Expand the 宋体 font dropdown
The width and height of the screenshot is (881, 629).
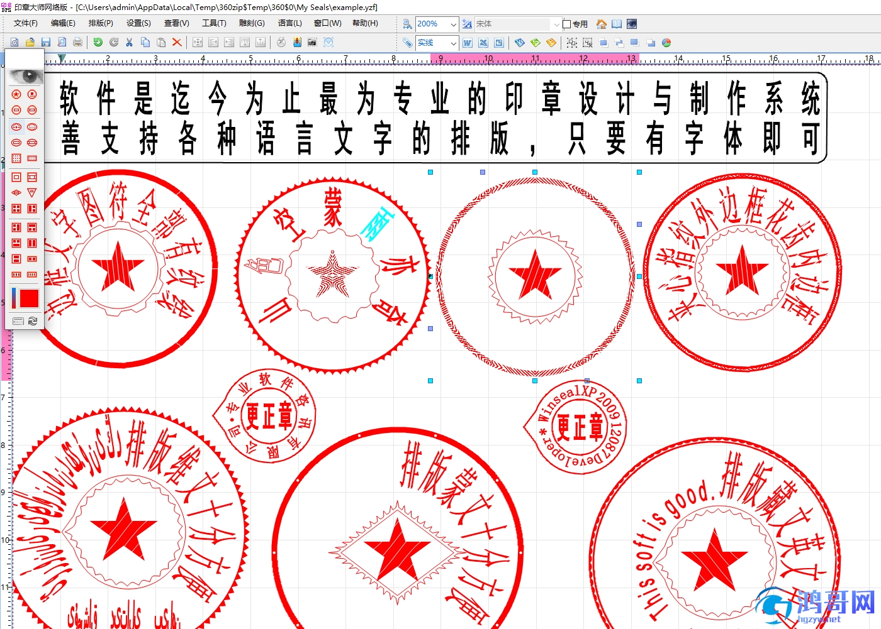pyautogui.click(x=556, y=24)
